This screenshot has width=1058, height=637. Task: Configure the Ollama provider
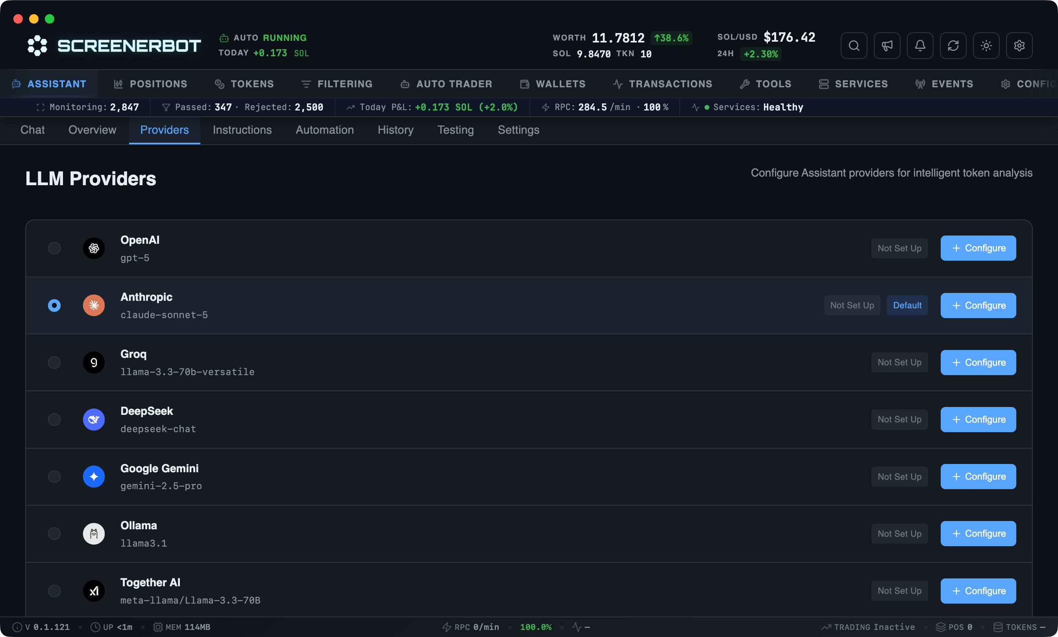pos(978,534)
